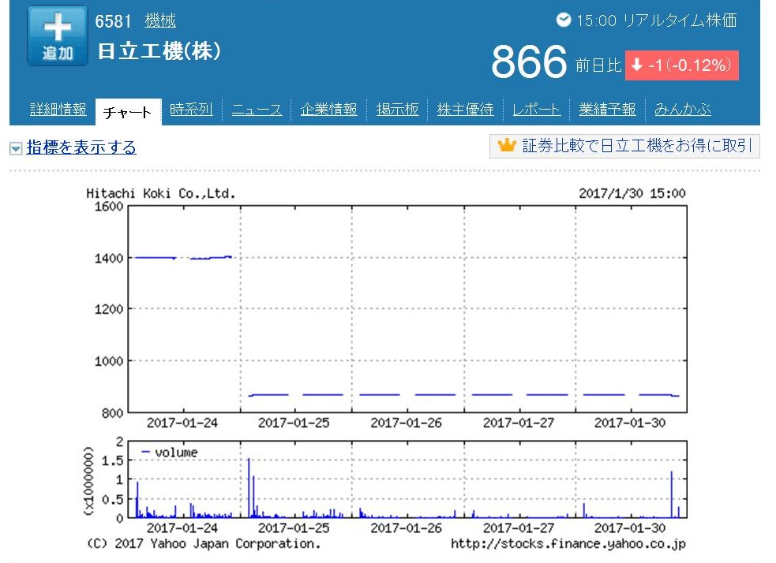Open the ニュース tab
This screenshot has width=776, height=563.
tap(257, 110)
